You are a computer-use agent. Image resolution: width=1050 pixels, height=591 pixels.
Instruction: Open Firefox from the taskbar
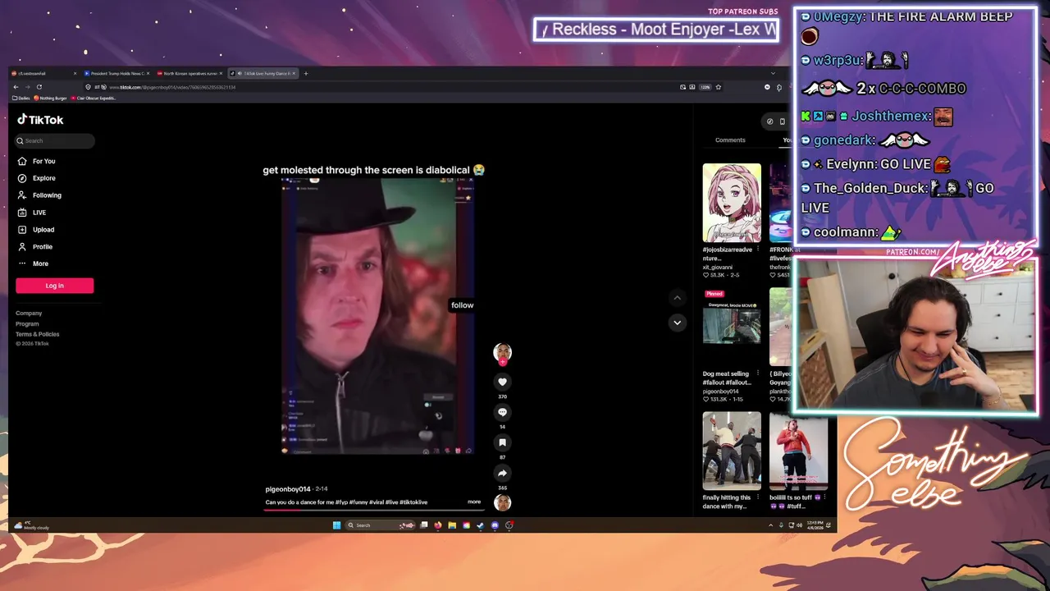click(x=438, y=525)
